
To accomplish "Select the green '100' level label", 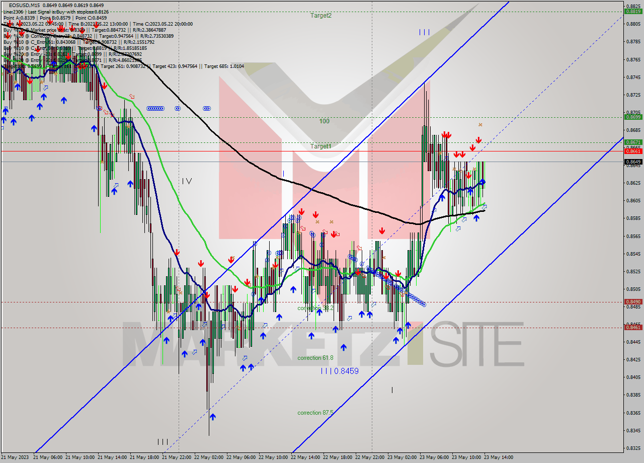I will point(324,121).
